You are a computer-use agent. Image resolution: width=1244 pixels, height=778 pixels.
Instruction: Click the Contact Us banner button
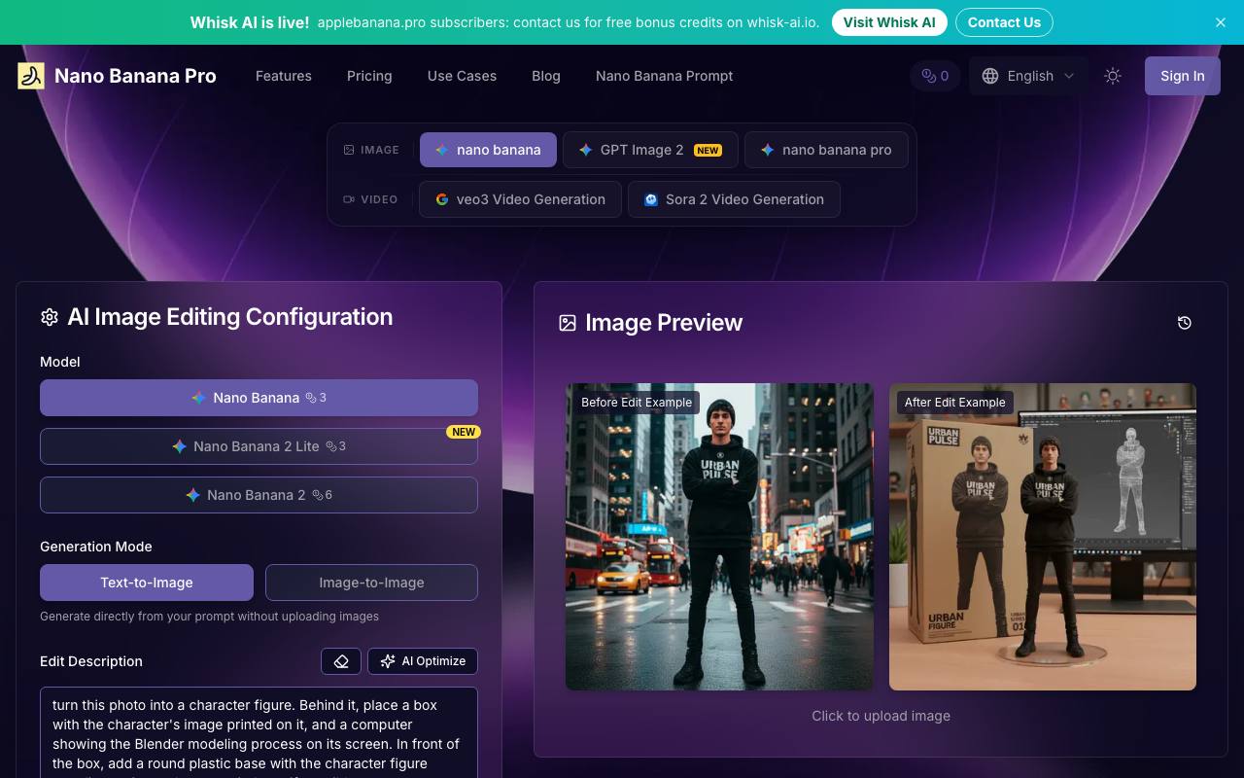pos(1004,22)
